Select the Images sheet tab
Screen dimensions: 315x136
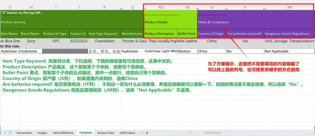42,133
